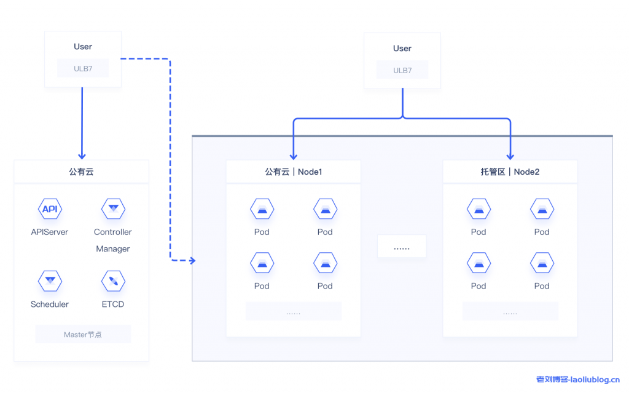Viewport: 629px width, 393px height.
Task: Click the ellipsis box between Node1 and Node2
Action: 401,247
